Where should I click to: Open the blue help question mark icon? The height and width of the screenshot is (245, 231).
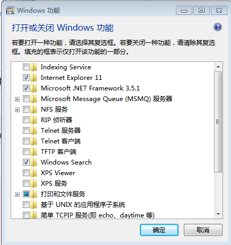[x=218, y=27]
